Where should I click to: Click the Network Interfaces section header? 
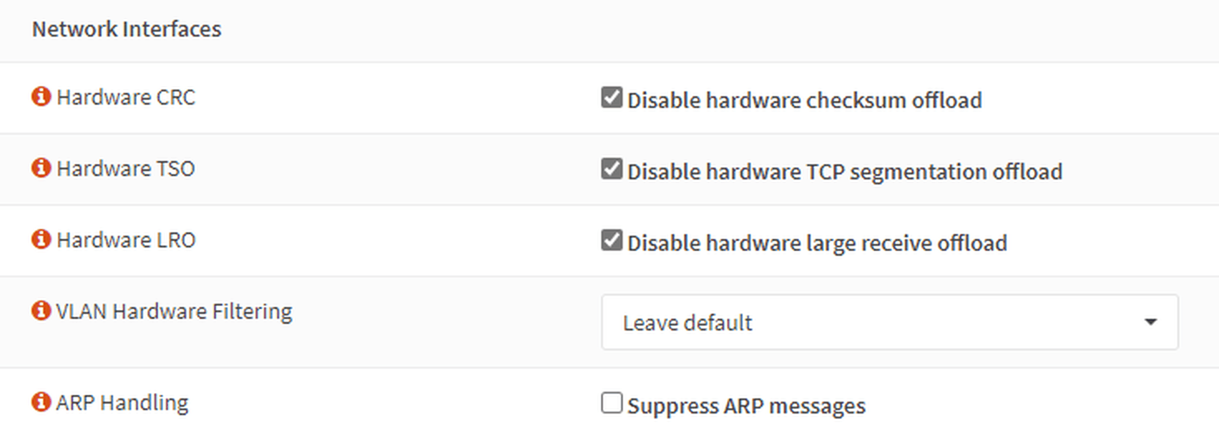pos(126,29)
